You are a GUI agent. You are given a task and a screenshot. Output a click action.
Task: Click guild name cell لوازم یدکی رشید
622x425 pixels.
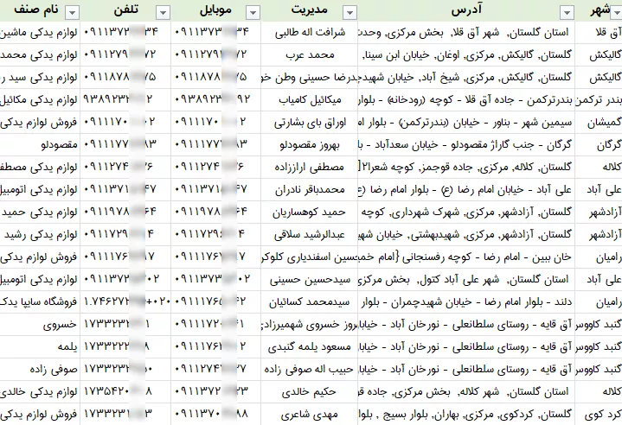[x=40, y=235]
